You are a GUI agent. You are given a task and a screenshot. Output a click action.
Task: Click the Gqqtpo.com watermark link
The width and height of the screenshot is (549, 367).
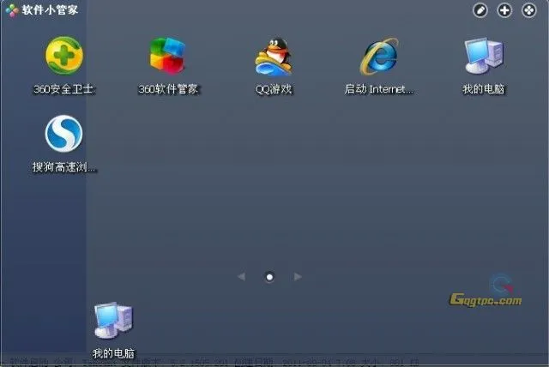coord(486,300)
